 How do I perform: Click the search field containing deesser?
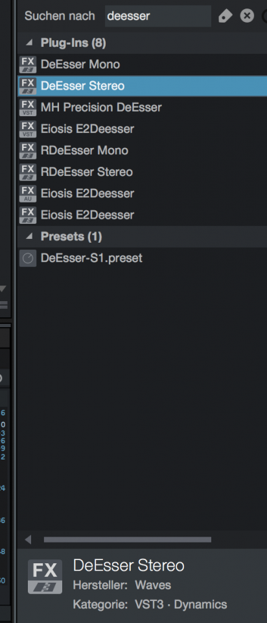point(158,16)
